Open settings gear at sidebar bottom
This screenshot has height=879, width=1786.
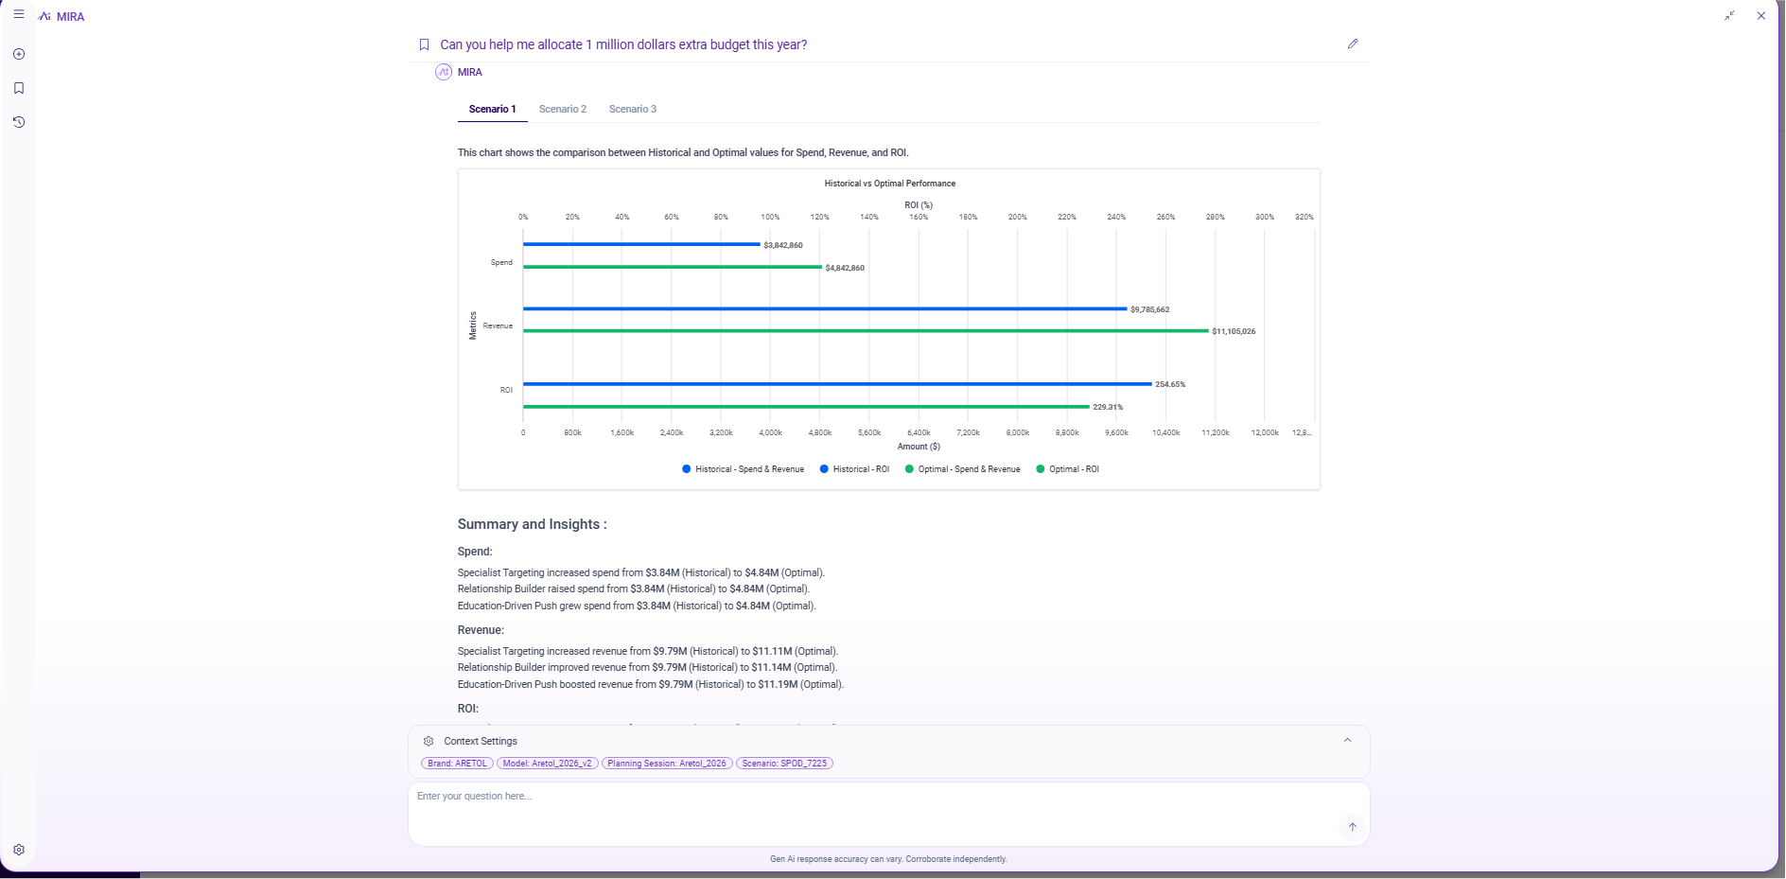(18, 850)
